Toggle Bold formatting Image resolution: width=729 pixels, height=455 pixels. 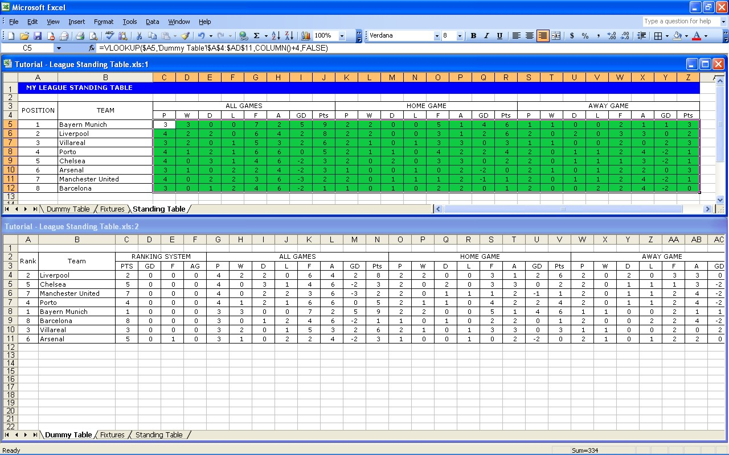point(473,36)
